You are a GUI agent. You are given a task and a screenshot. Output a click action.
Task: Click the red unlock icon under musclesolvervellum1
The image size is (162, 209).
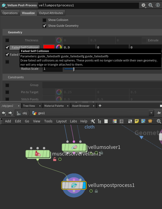(x=55, y=159)
